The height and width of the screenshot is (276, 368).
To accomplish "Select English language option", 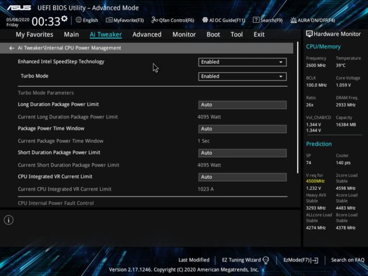I will [x=91, y=21].
